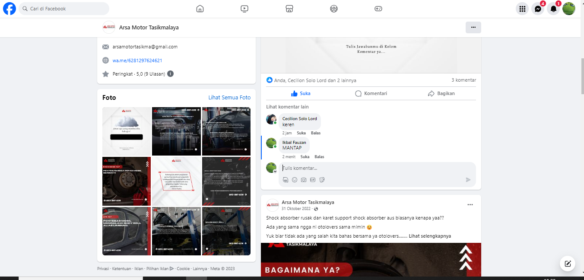The width and height of the screenshot is (584, 280).
Task: Open Lihat Semua Foto link
Action: 229,98
